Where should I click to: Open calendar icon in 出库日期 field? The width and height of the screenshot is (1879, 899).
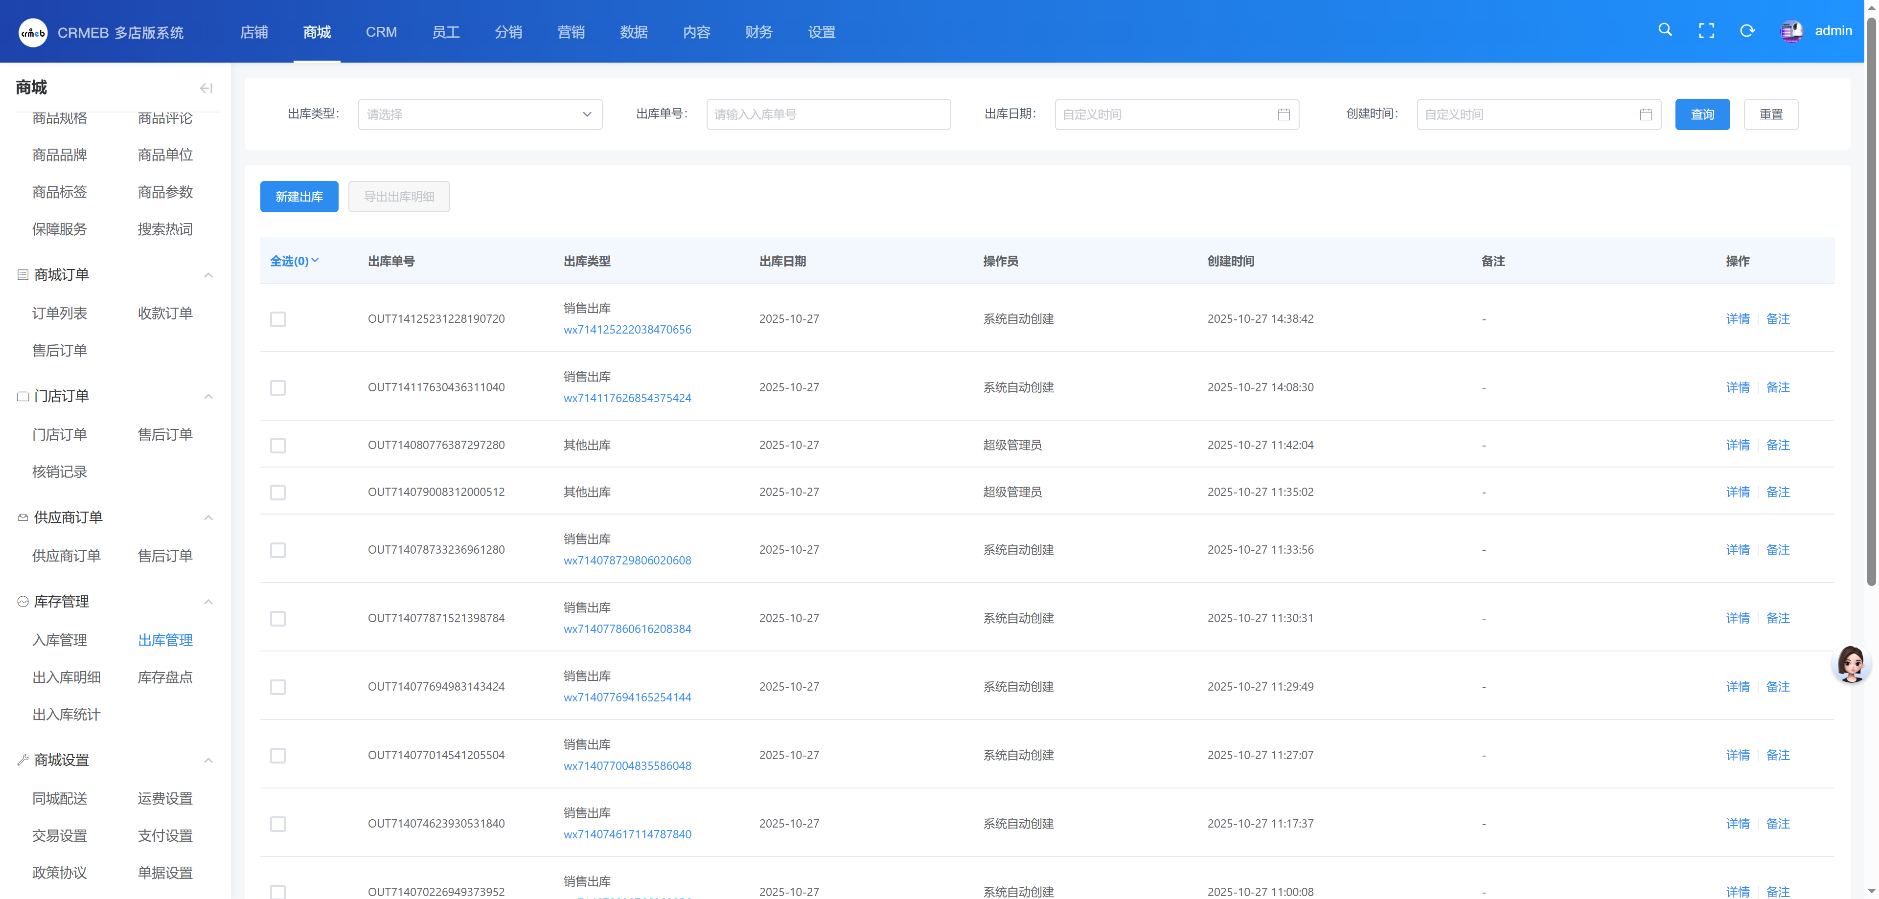tap(1284, 114)
